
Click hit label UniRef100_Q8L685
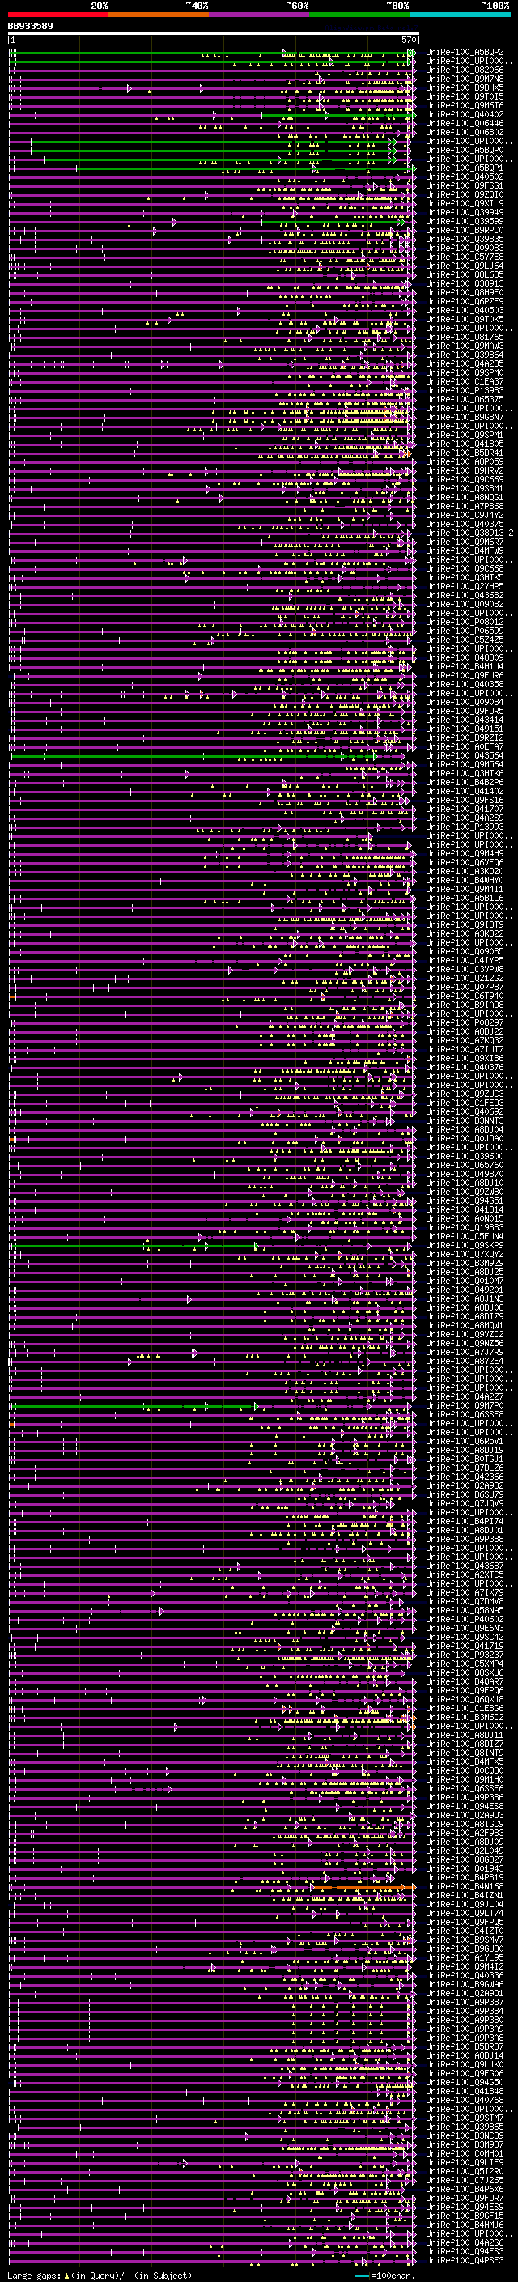[465, 274]
